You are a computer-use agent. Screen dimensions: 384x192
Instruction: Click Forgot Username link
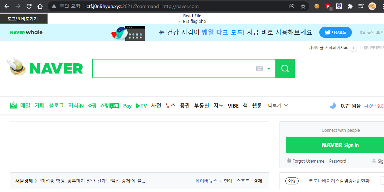[x=308, y=161]
